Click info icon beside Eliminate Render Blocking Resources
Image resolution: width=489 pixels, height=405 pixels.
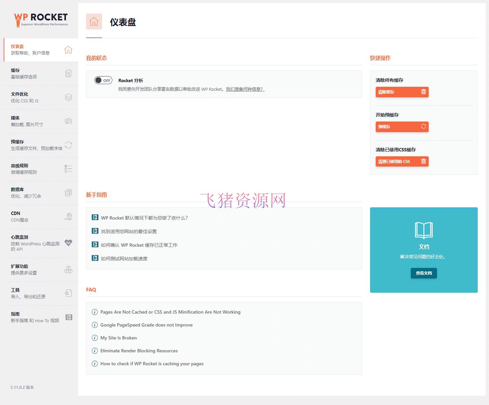94,351
